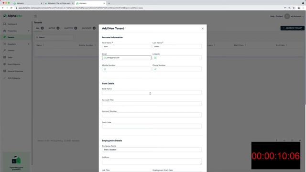The image size is (306, 172).
Task: Focus the Email input field
Action: tap(126, 58)
